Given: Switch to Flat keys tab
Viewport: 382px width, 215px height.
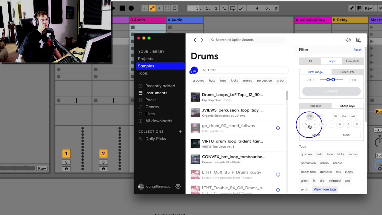Looking at the screenshot, I should click(x=315, y=106).
